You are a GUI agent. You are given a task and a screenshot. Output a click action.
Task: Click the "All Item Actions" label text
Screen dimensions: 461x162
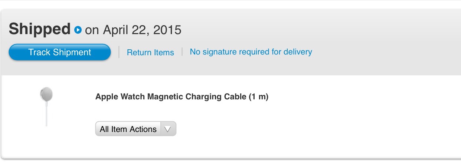pos(128,129)
